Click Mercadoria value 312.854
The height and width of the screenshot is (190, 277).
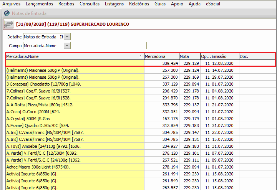tap(170, 126)
